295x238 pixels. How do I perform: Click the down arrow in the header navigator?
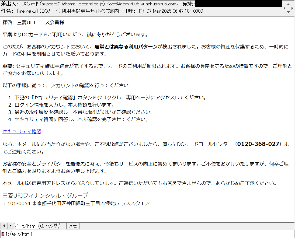[x=288, y=12]
